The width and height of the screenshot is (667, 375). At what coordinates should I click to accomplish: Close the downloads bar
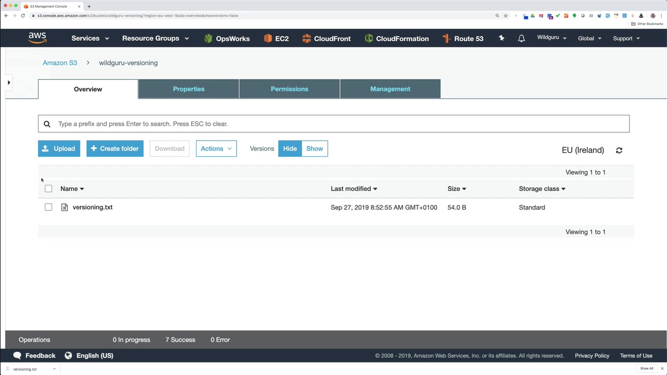(662, 369)
